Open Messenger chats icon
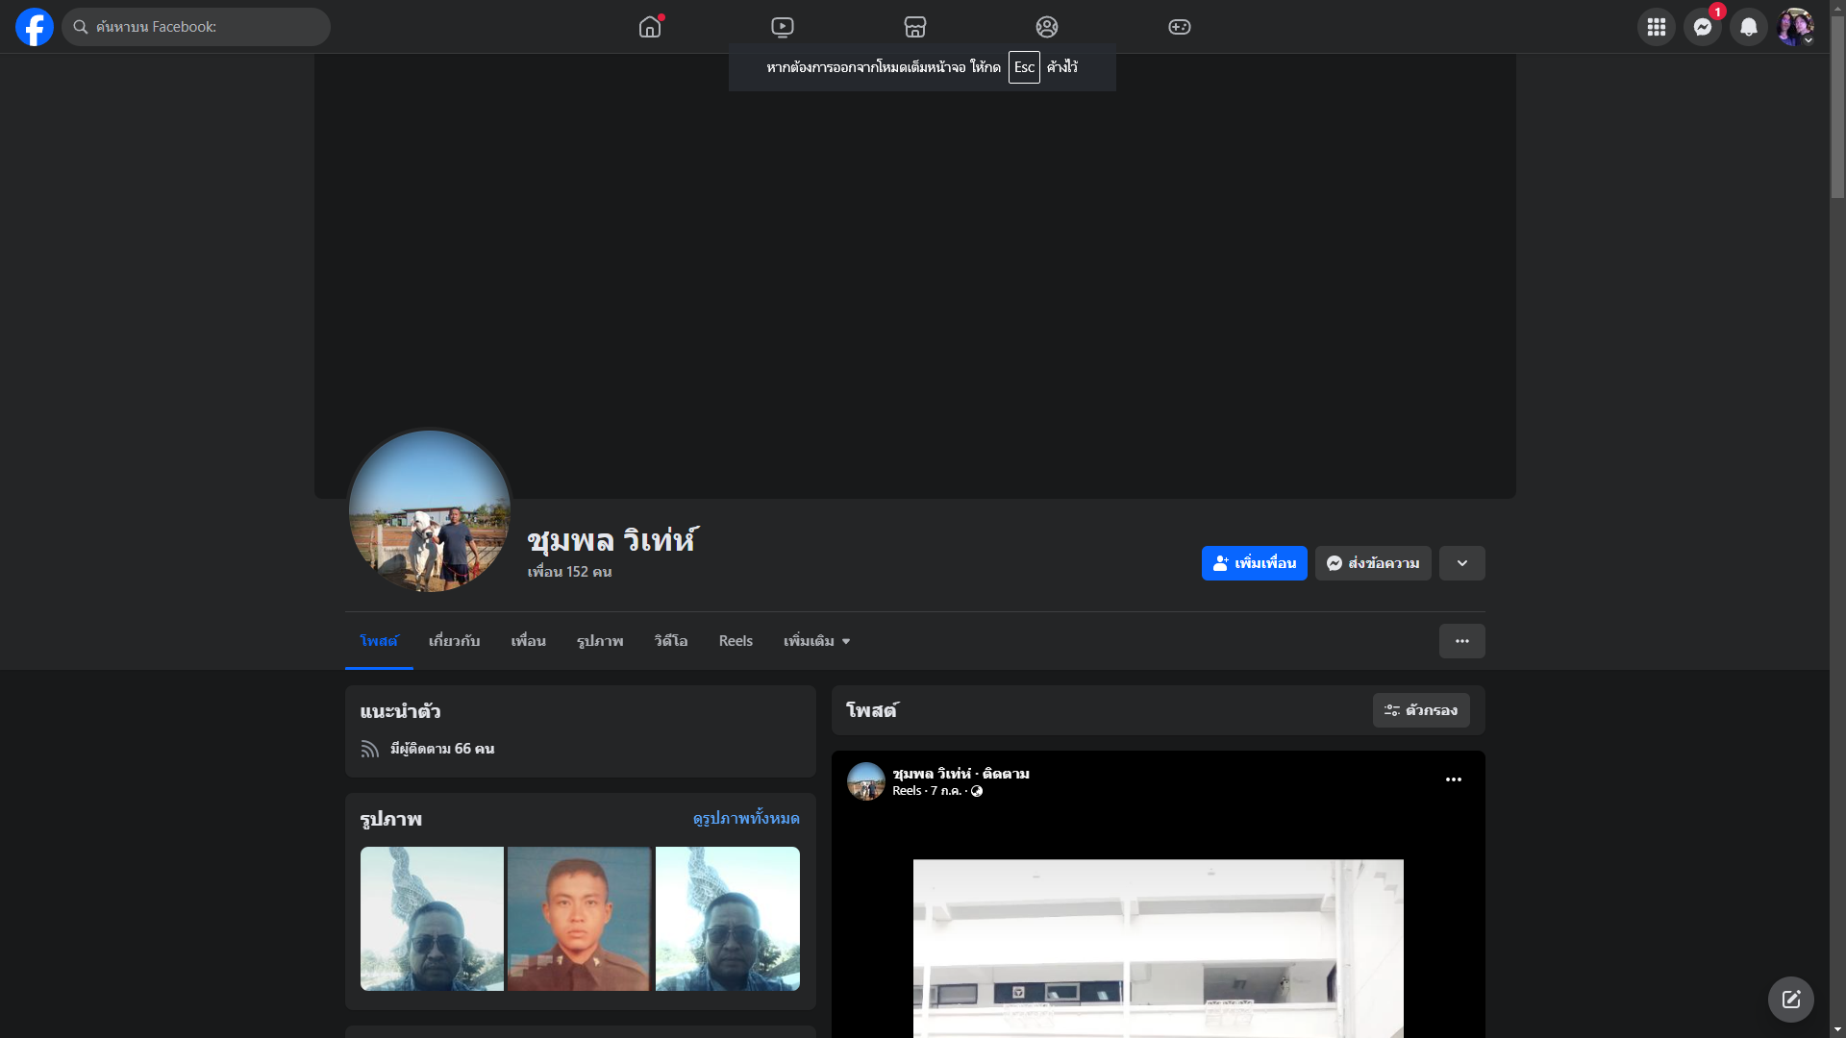 point(1703,27)
